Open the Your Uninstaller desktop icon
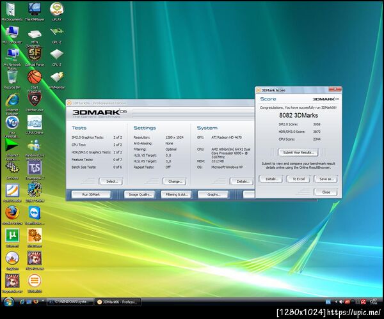 (x=12, y=127)
